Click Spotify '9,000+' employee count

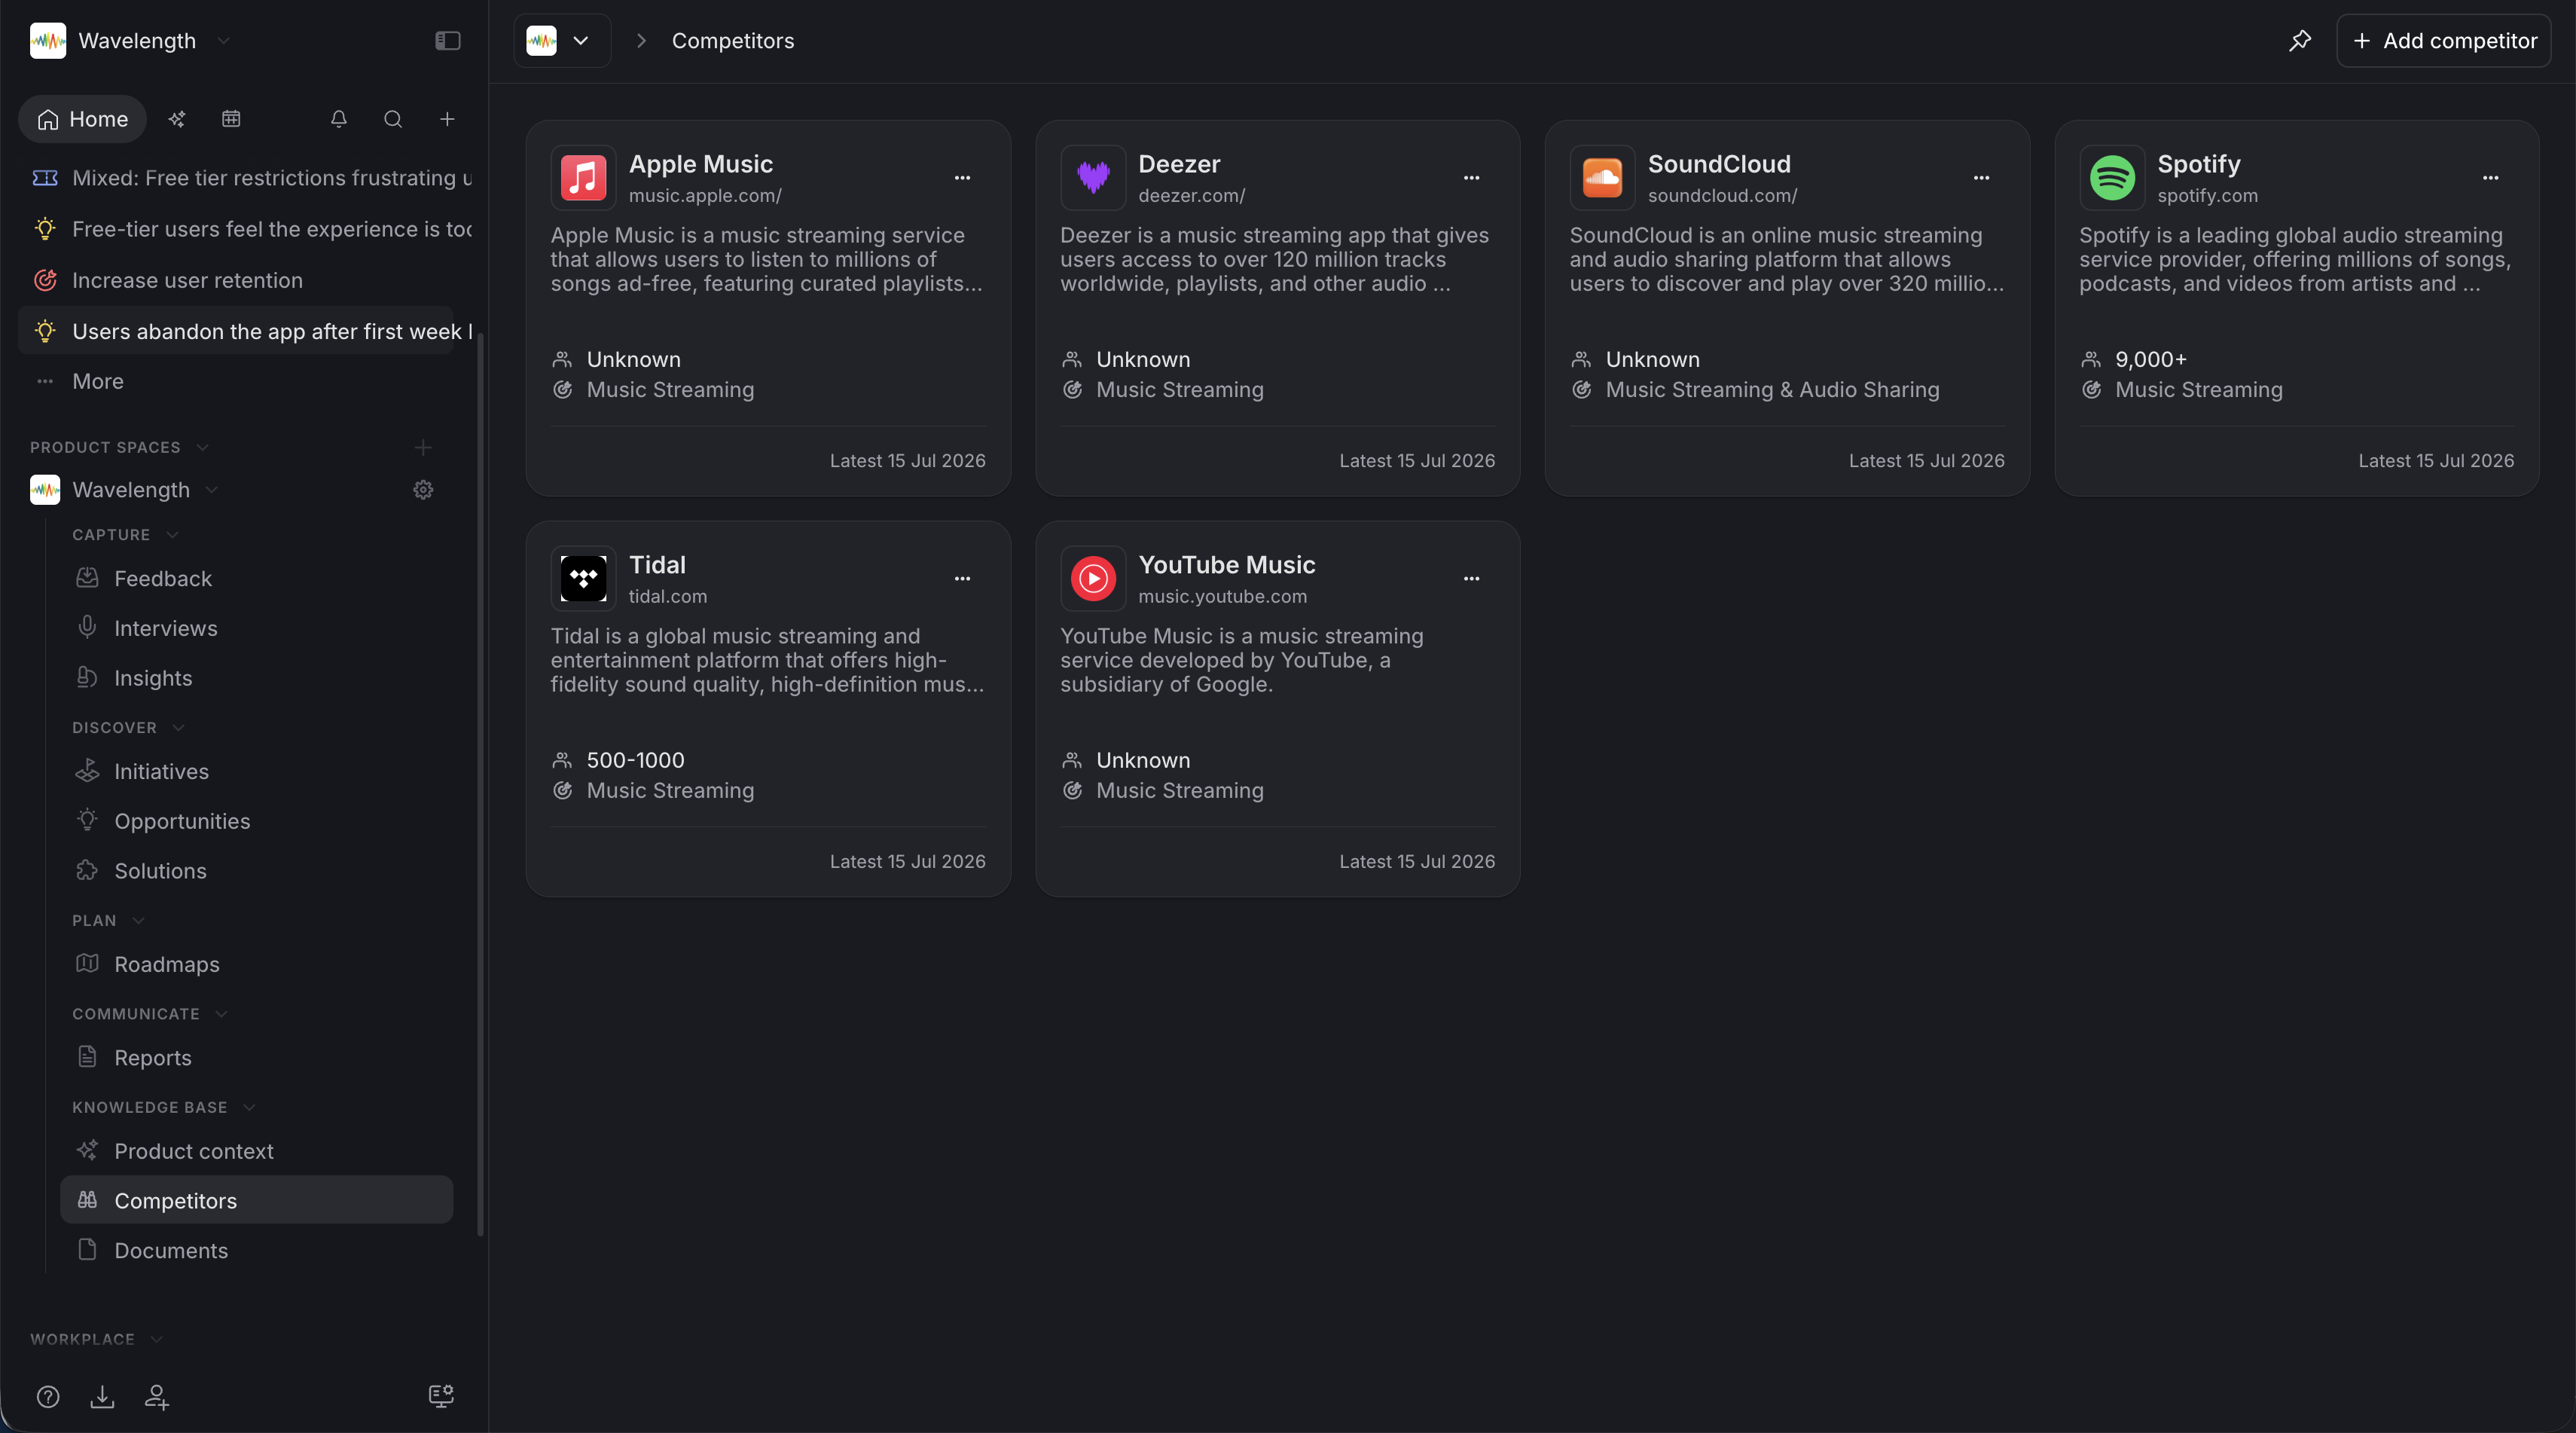[2151, 360]
